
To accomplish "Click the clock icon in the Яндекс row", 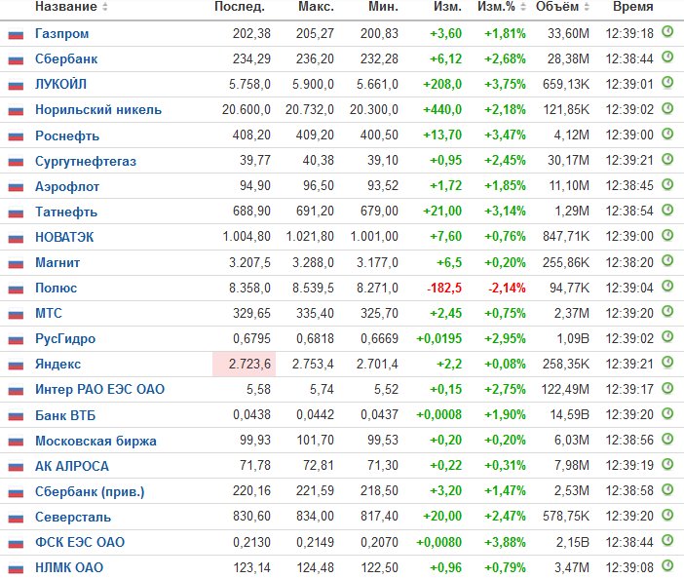I will click(x=667, y=362).
